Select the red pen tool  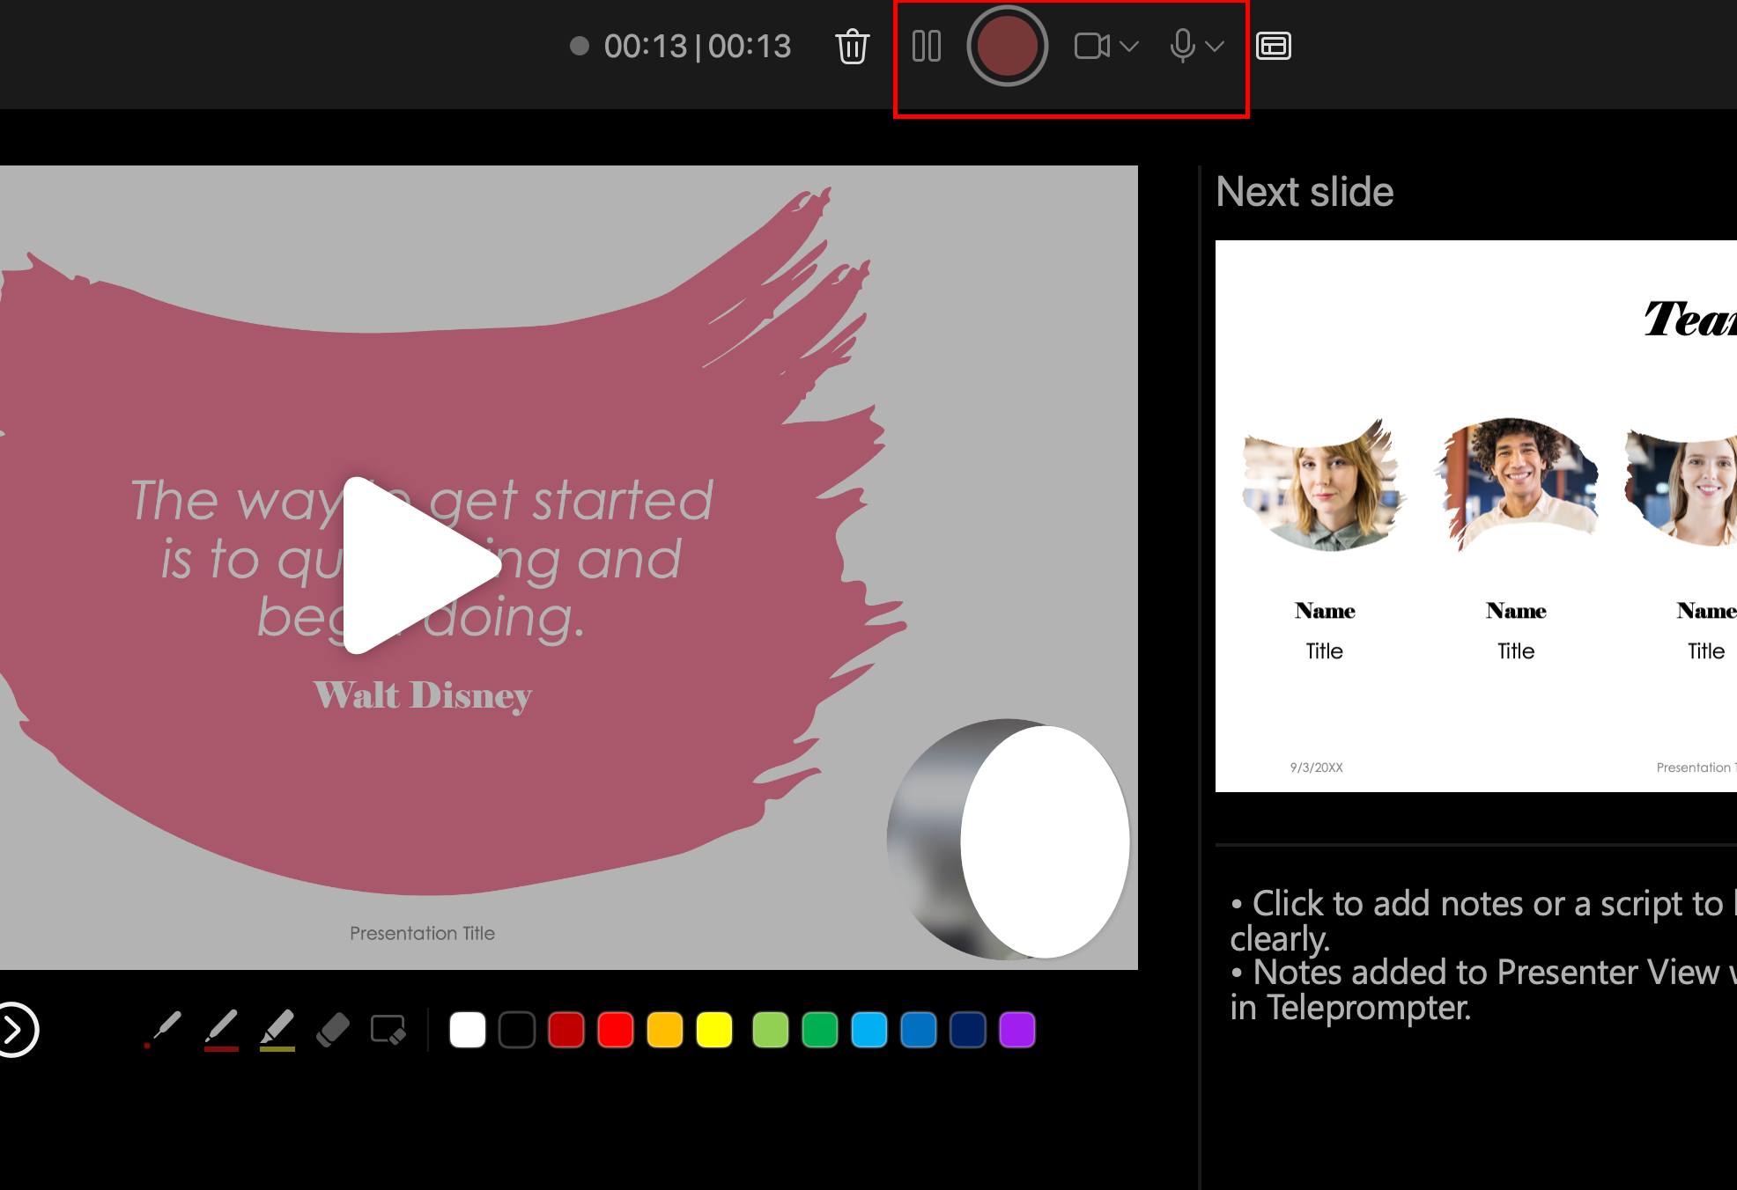[x=221, y=1030]
